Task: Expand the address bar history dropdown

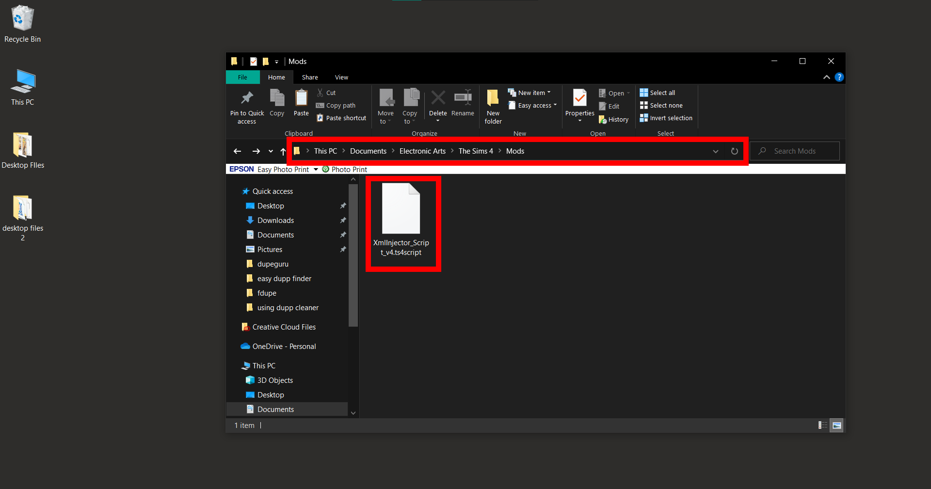Action: pos(716,151)
